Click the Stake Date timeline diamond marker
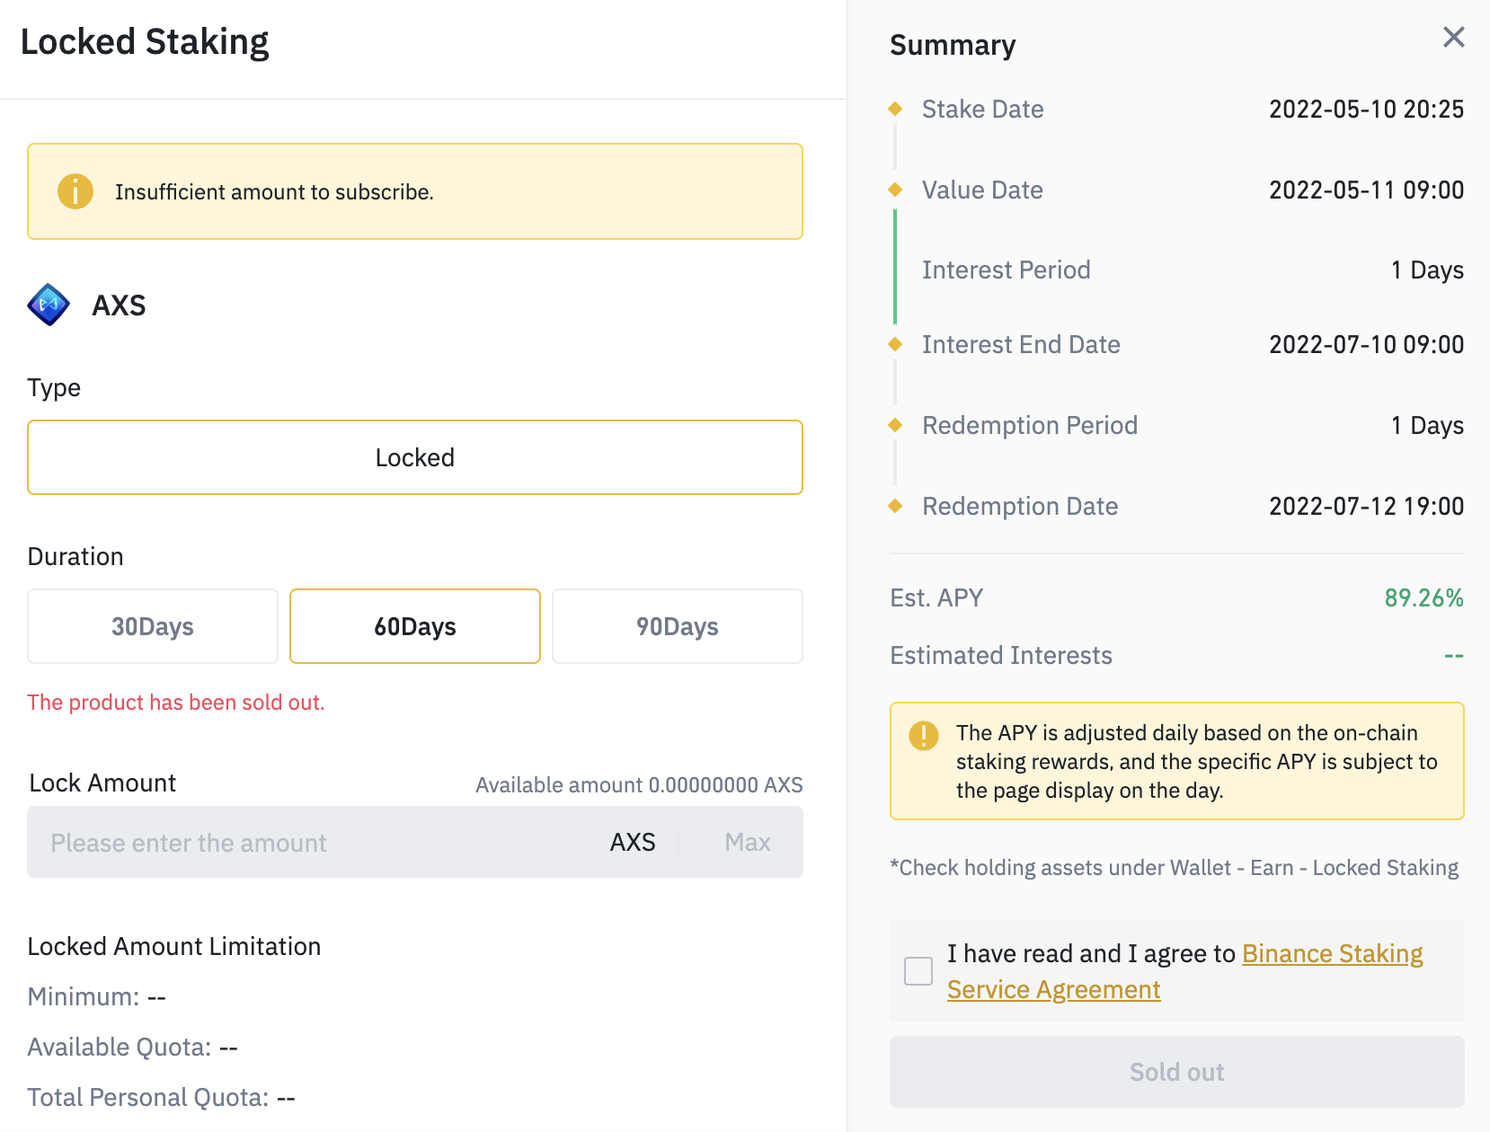 [895, 109]
